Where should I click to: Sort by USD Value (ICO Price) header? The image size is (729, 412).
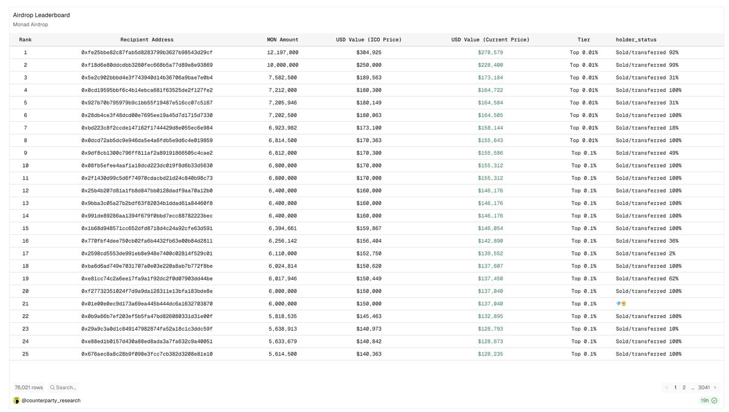point(369,39)
